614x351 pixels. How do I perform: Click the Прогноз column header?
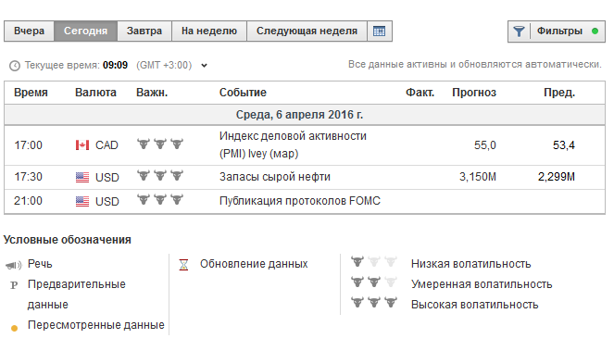pyautogui.click(x=474, y=93)
